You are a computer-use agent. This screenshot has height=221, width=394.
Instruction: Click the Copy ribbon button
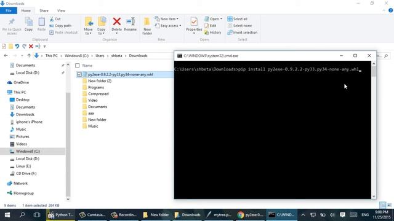[x=28, y=25]
